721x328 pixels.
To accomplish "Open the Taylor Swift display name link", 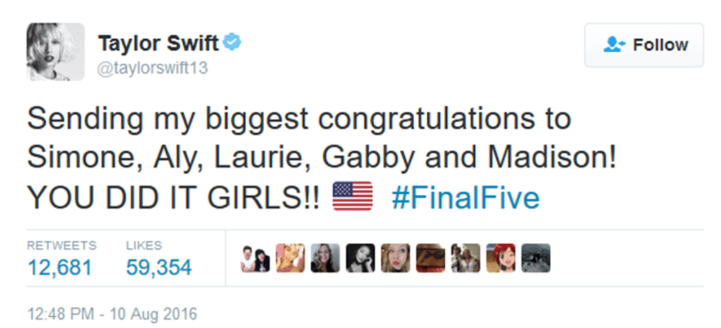I will 158,43.
